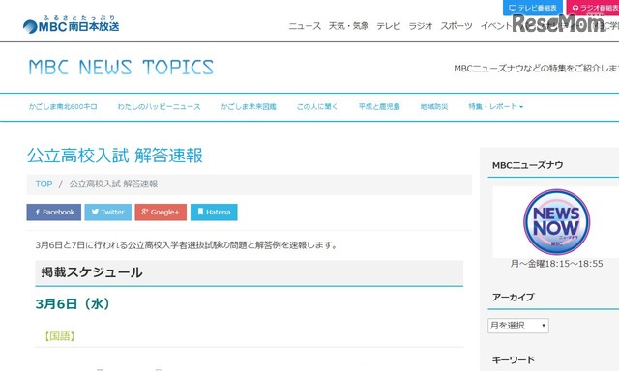Share on Google+
This screenshot has height=371, width=619.
tap(161, 213)
